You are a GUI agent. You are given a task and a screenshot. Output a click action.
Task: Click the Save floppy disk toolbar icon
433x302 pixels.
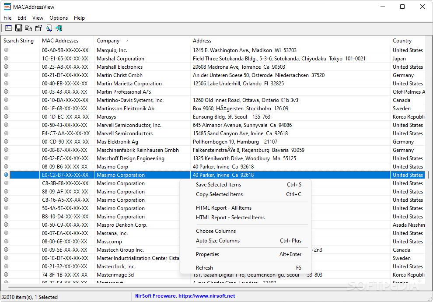click(x=18, y=28)
